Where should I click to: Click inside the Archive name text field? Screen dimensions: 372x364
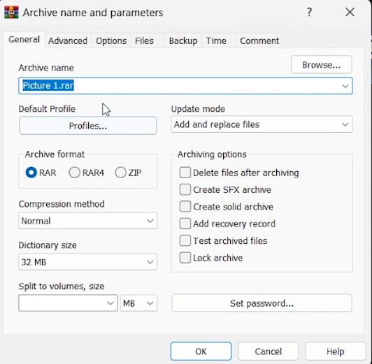185,85
